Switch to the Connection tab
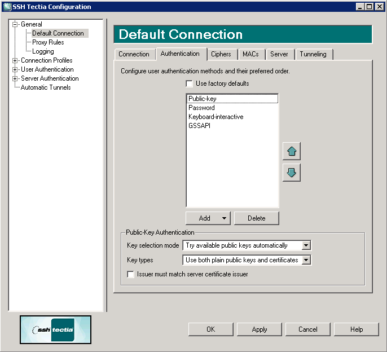This screenshot has height=352, width=387. 134,54
